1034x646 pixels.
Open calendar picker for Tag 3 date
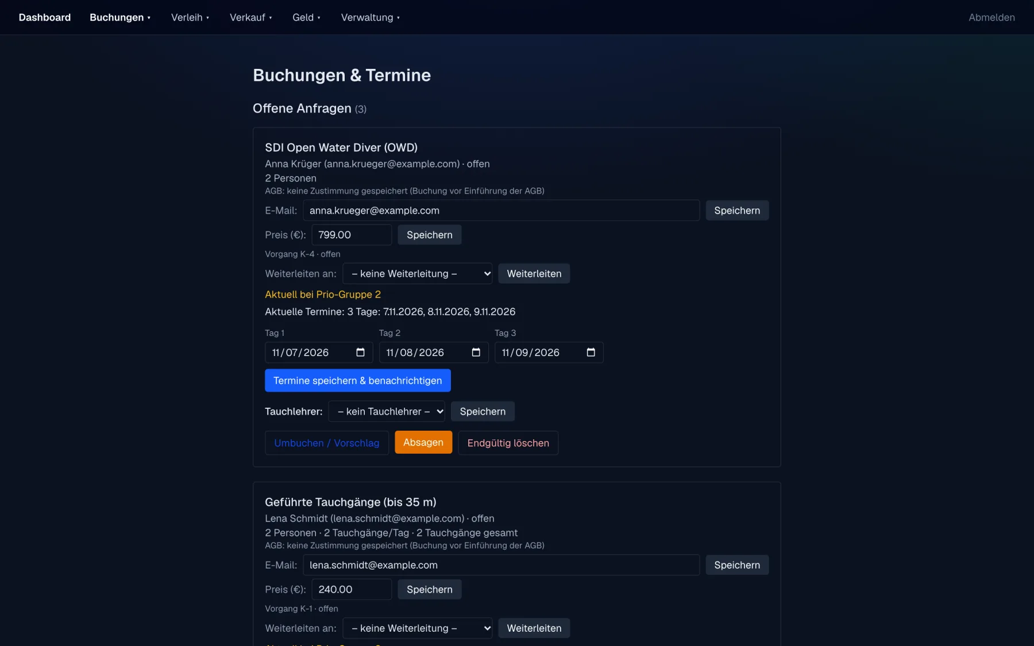click(591, 353)
